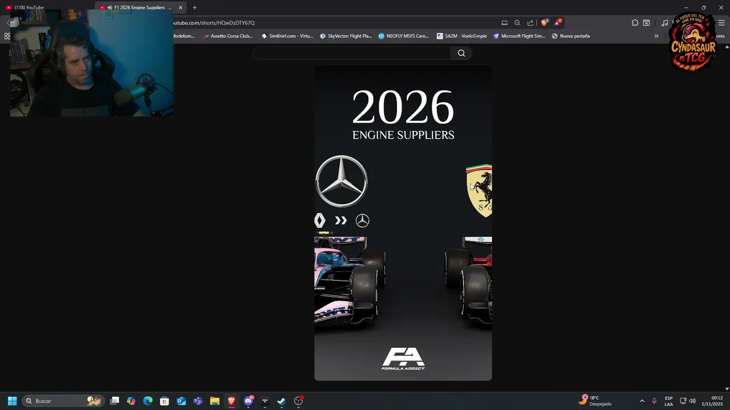This screenshot has width=730, height=410.
Task: Open the volume speaker tray icon
Action: coord(692,401)
